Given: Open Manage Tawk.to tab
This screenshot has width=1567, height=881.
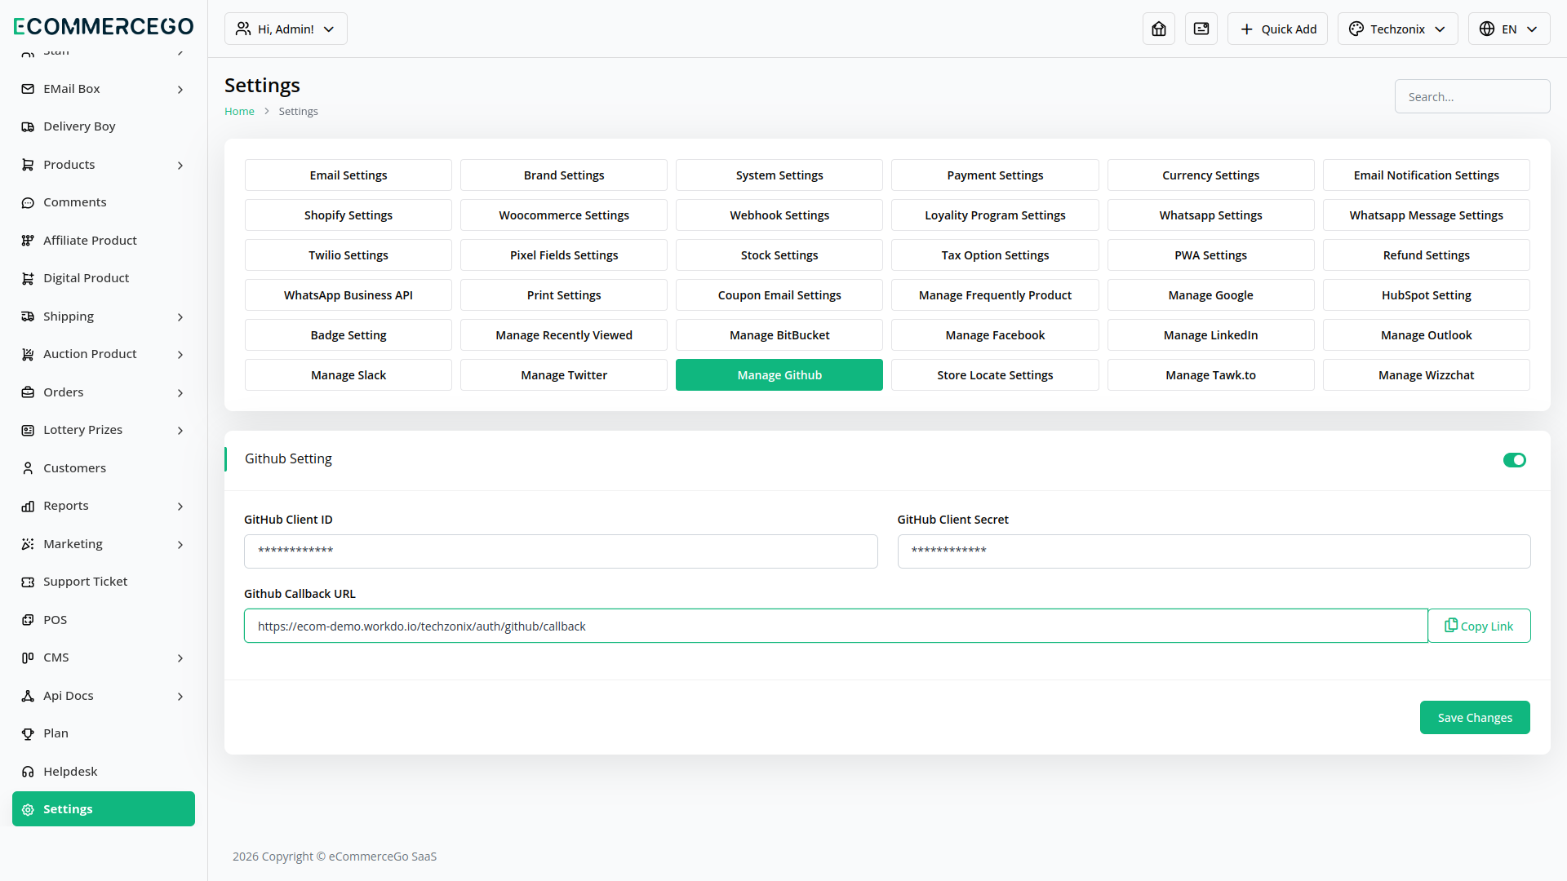Looking at the screenshot, I should [x=1210, y=375].
